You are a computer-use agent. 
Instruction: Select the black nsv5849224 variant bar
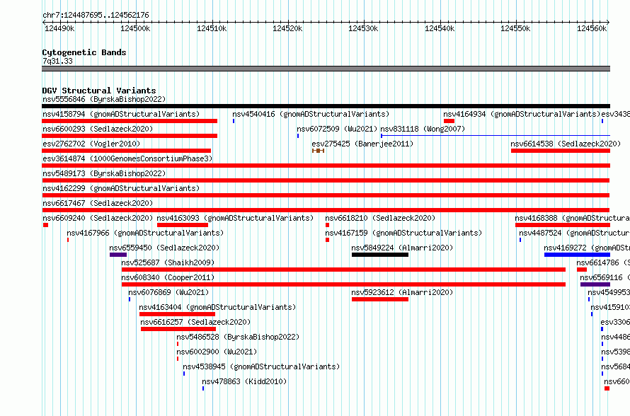pos(380,255)
